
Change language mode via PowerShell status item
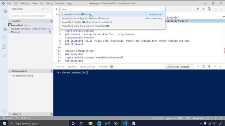(x=198, y=118)
